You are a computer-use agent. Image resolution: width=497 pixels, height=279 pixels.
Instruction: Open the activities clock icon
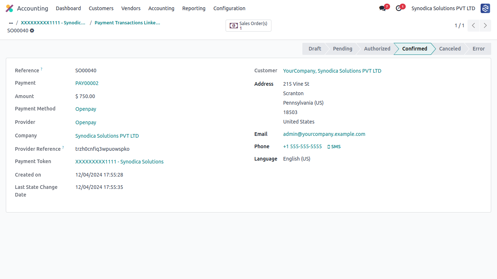point(399,8)
